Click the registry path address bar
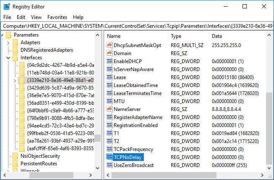This screenshot has width=274, height=180. (137, 26)
